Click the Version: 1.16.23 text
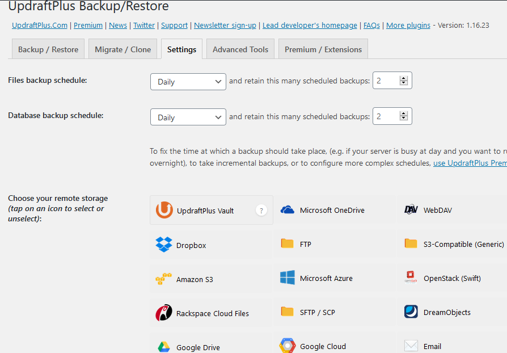Image resolution: width=507 pixels, height=353 pixels. pyautogui.click(x=463, y=25)
